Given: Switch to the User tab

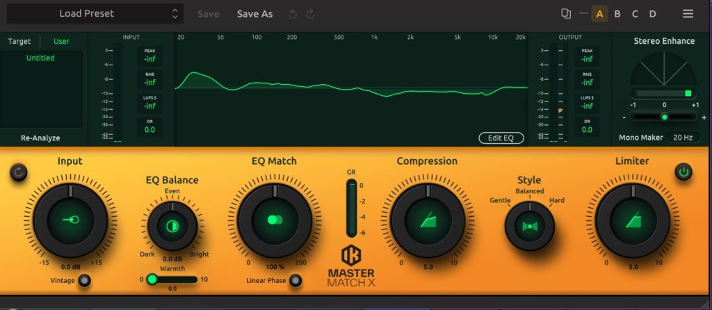Looking at the screenshot, I should point(61,42).
